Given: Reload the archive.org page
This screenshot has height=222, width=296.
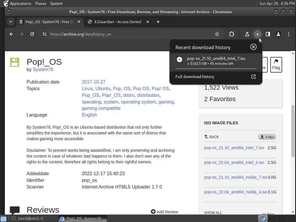Looking at the screenshot, I should pyautogui.click(x=32, y=34).
